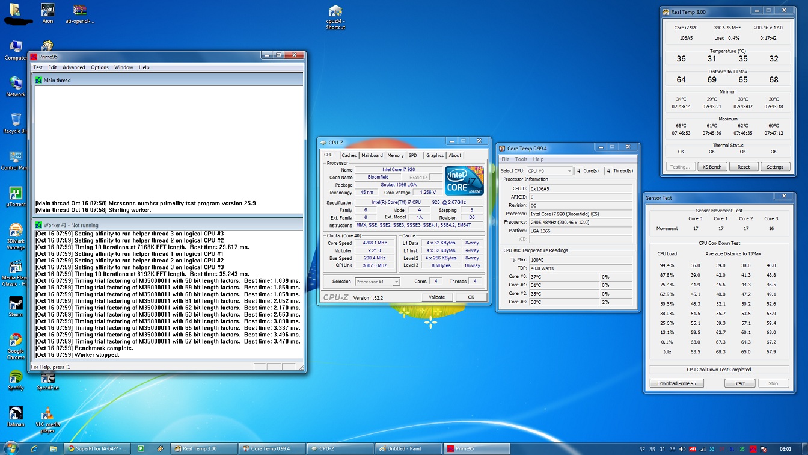Open Internet Explorer from the taskbar
The image size is (808, 455).
point(34,448)
